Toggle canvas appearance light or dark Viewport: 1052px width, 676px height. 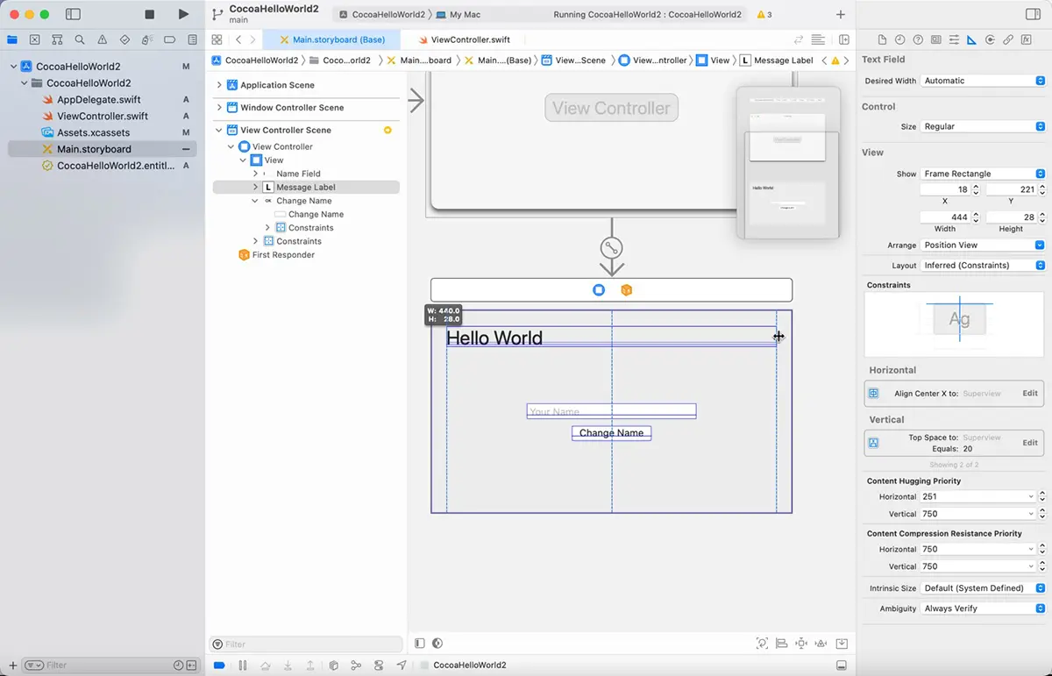[x=437, y=644]
